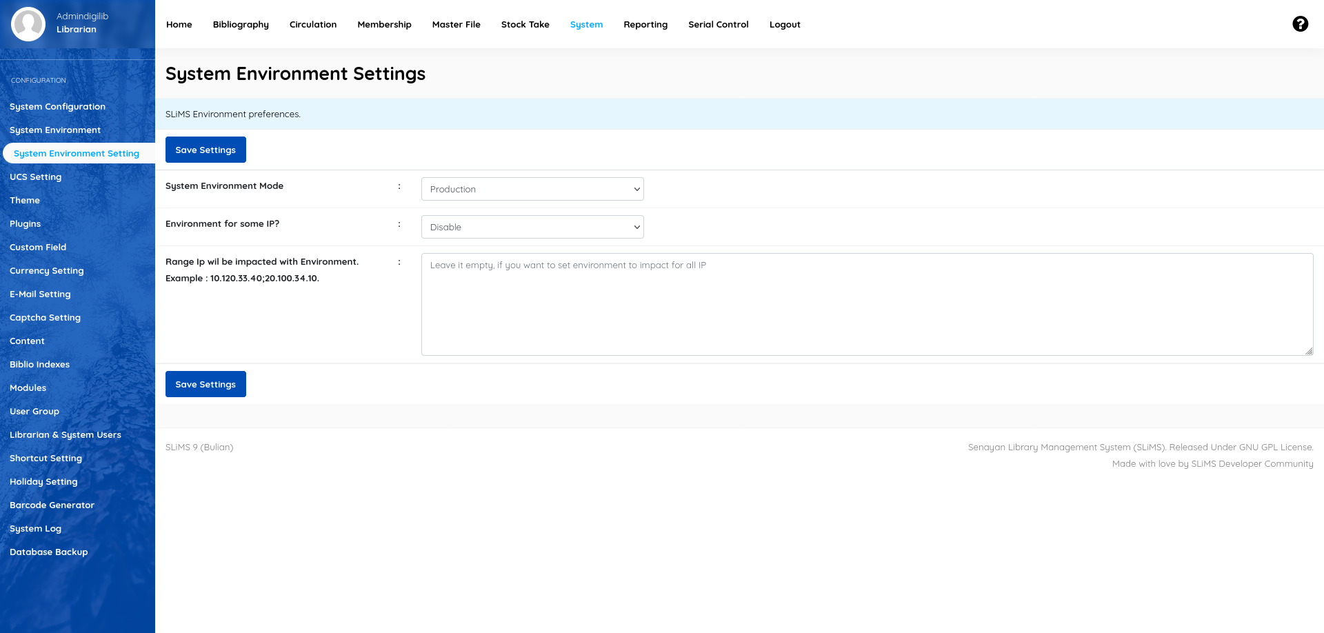Viewport: 1324px width, 633px height.
Task: Open the System Environment Mode dropdown
Action: pos(532,189)
